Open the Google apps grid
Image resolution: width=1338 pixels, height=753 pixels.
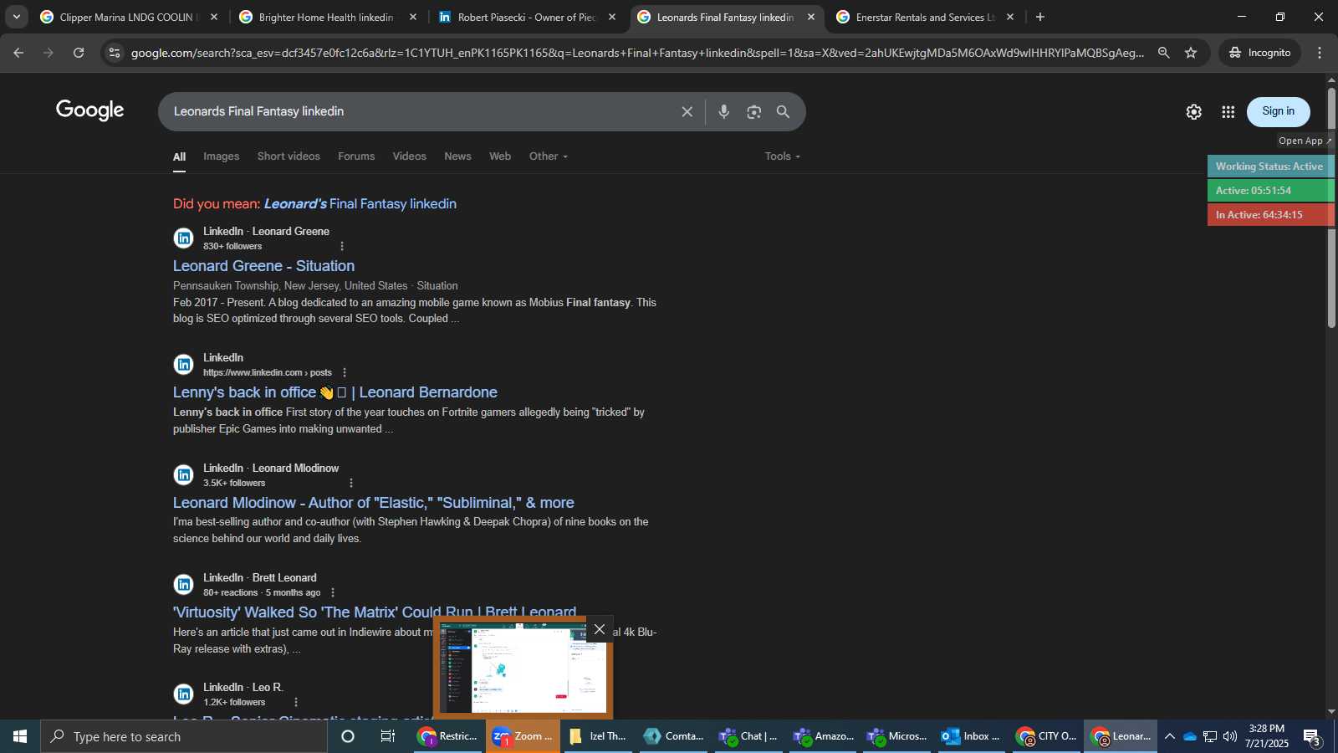click(x=1228, y=111)
